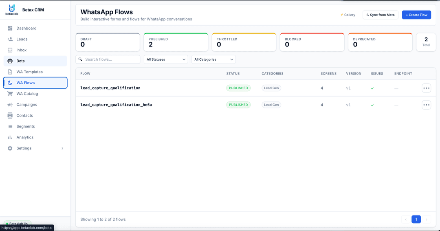The image size is (440, 231).
Task: Open the All Statuses dropdown
Action: (166, 59)
